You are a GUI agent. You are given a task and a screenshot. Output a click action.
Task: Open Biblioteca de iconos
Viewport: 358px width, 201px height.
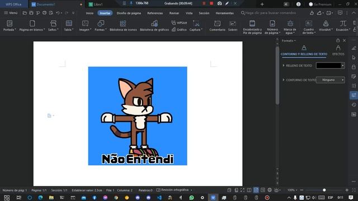[x=123, y=26]
